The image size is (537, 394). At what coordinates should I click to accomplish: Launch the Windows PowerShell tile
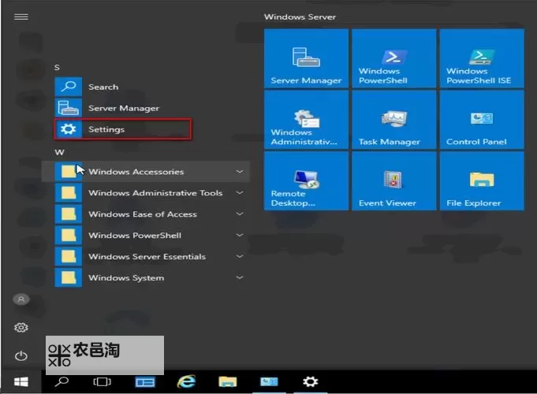pyautogui.click(x=393, y=58)
